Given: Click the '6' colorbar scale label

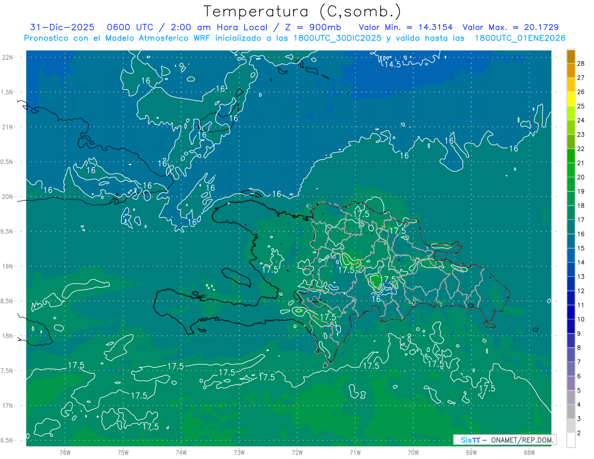Looking at the screenshot, I should (x=579, y=376).
